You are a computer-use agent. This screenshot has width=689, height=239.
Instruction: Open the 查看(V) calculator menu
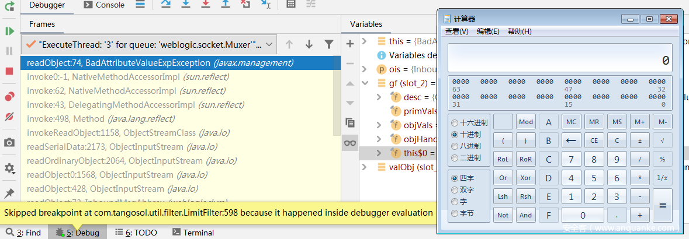tap(457, 31)
